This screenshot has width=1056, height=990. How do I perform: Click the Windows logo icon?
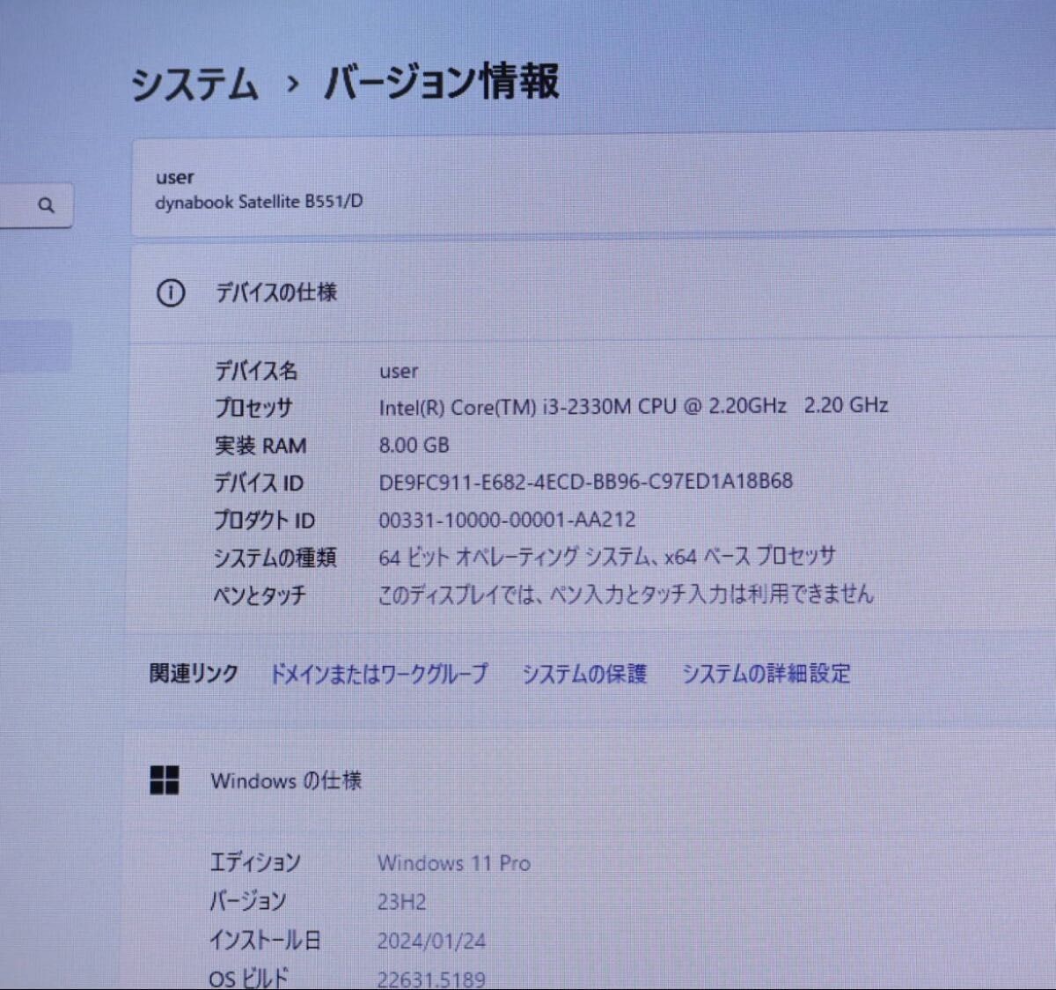(x=165, y=779)
